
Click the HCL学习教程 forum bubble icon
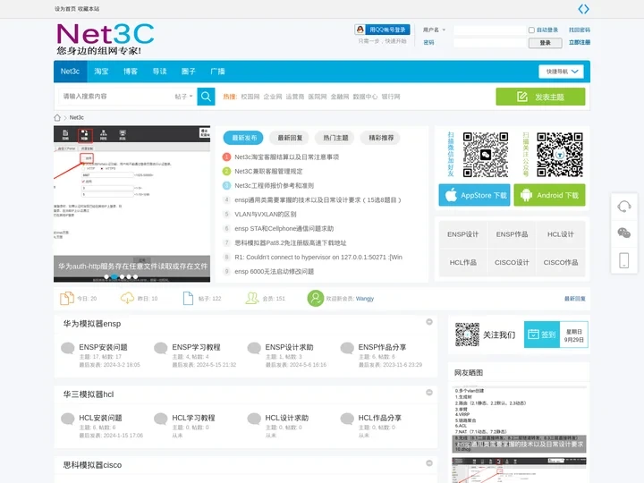(161, 419)
